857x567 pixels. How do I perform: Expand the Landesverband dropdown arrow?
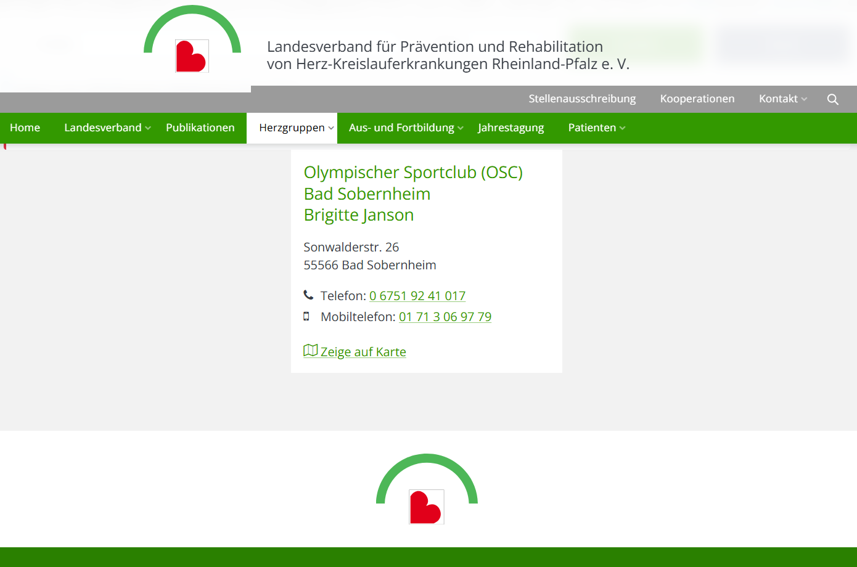[148, 128]
